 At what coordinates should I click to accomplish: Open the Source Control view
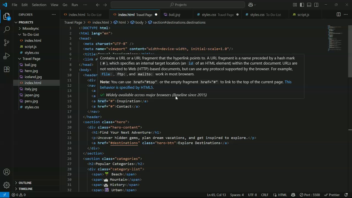(x=7, y=43)
